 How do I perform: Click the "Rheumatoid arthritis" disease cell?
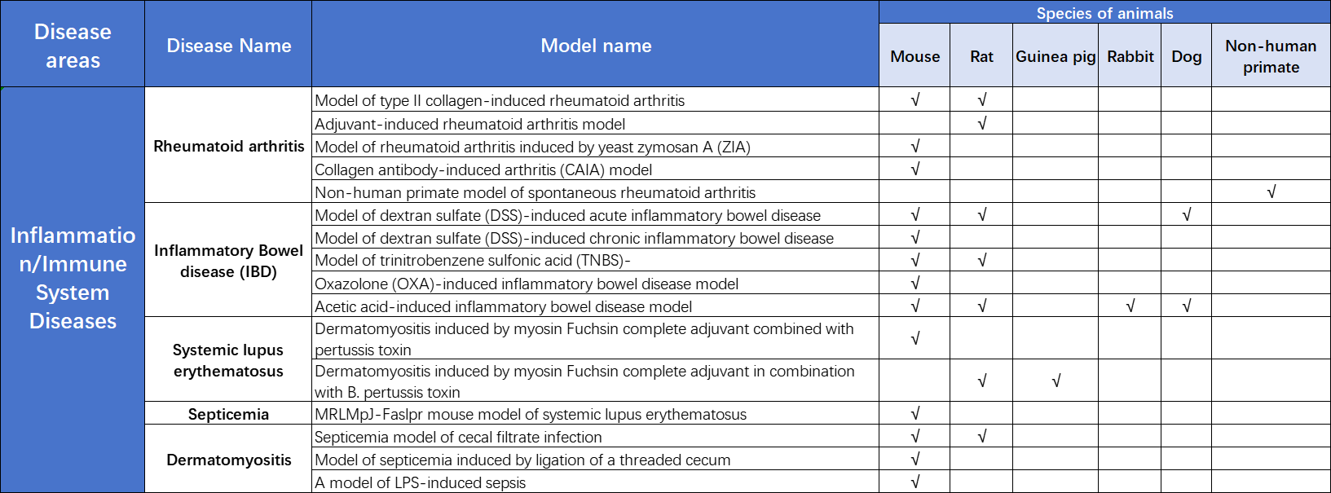[228, 146]
